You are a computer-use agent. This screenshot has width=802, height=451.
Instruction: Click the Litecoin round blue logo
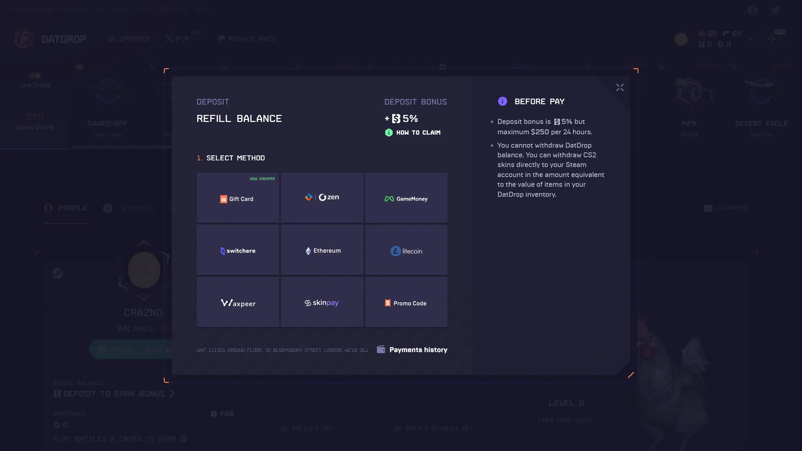tap(396, 251)
